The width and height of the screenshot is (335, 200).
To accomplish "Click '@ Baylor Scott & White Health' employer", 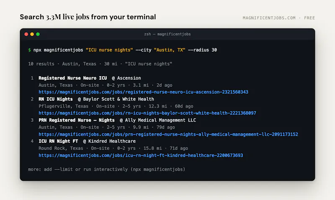I will coord(116,99).
